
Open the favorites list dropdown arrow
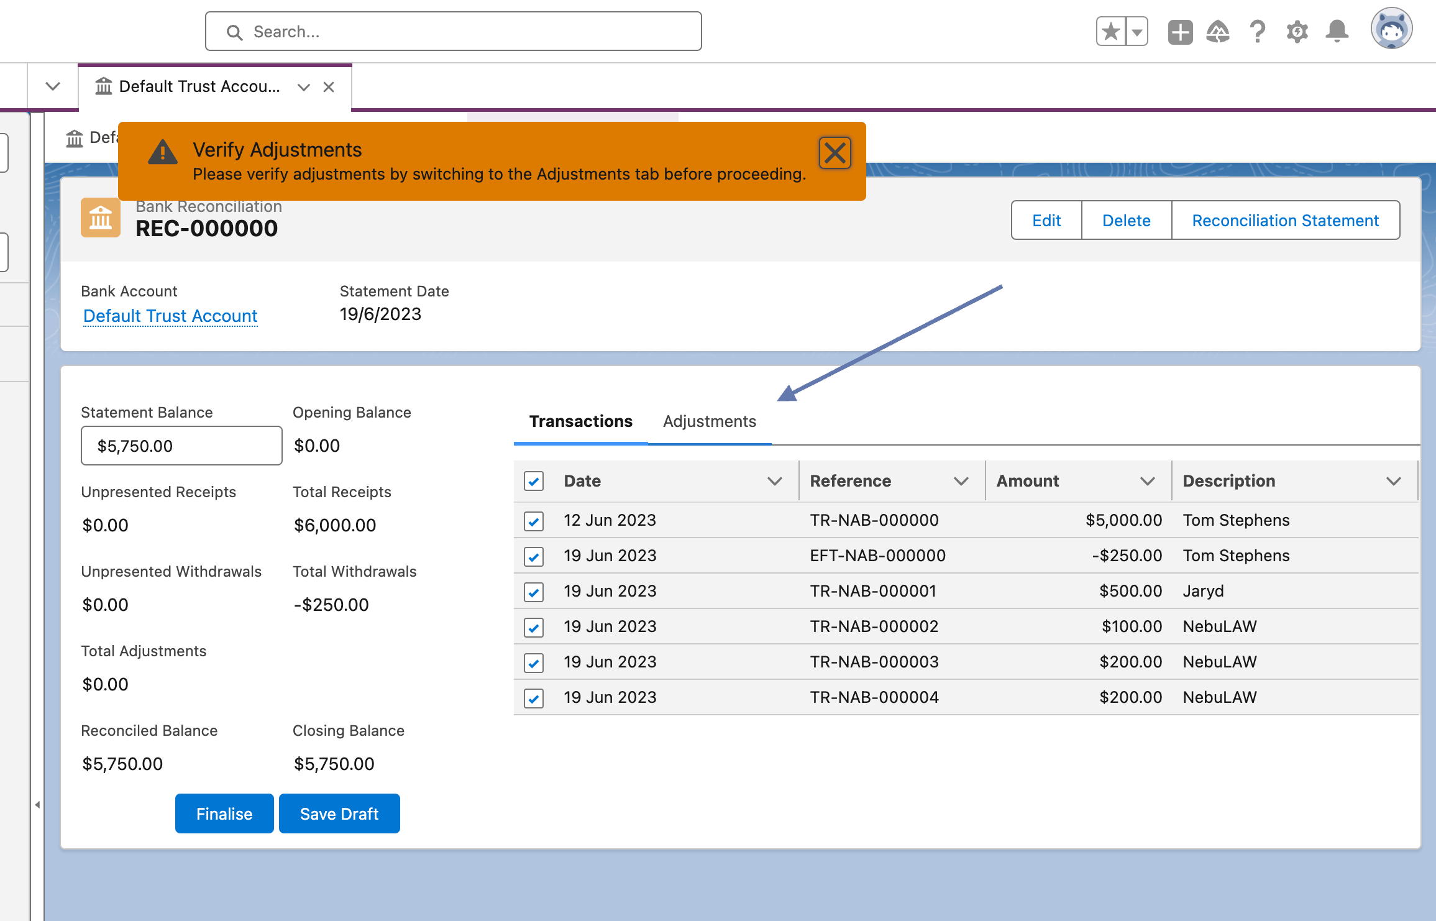coord(1137,32)
